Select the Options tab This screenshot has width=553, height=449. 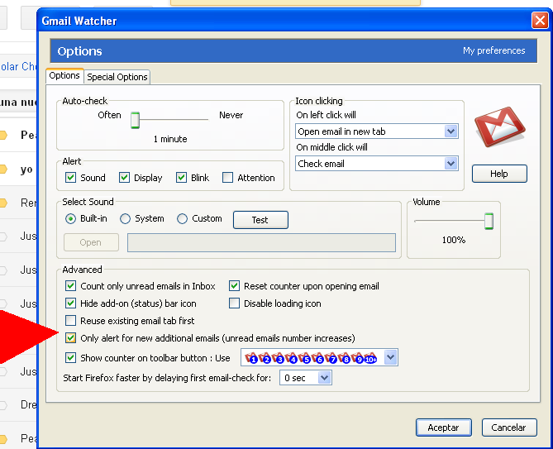click(x=64, y=76)
